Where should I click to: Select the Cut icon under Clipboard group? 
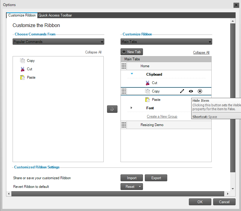tap(147, 83)
